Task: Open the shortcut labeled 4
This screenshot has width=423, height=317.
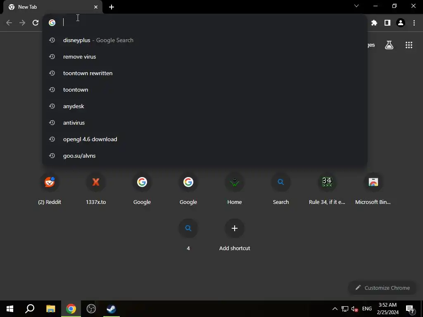Action: coord(188,235)
